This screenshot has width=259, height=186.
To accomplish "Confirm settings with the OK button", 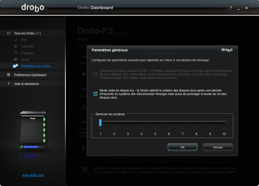I will [x=182, y=147].
